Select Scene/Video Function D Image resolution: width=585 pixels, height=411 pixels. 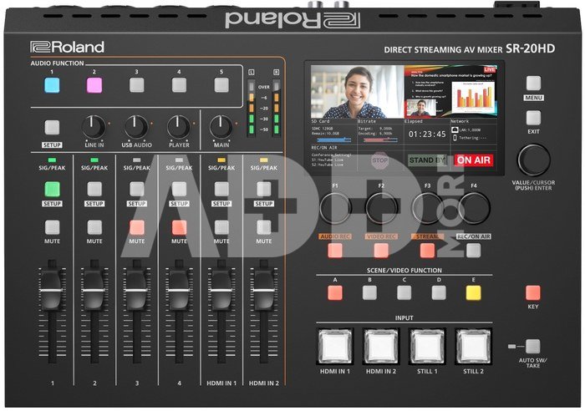pyautogui.click(x=439, y=292)
